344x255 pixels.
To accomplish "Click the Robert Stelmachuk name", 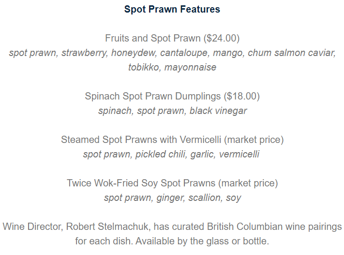I will [x=108, y=227].
